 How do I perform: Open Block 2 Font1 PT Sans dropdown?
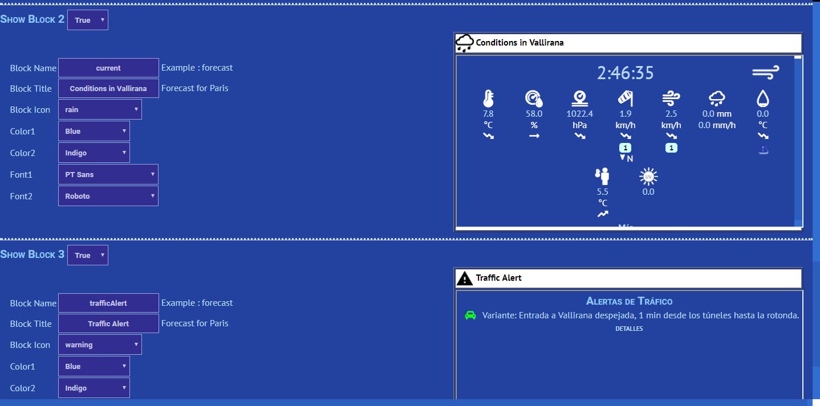(108, 174)
